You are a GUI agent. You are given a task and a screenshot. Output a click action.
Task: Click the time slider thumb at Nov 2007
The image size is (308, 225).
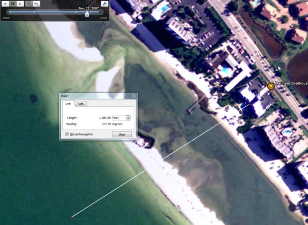click(87, 14)
